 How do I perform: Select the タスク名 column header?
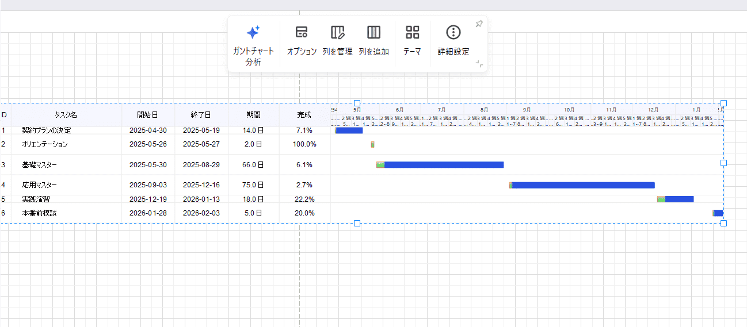coord(66,115)
